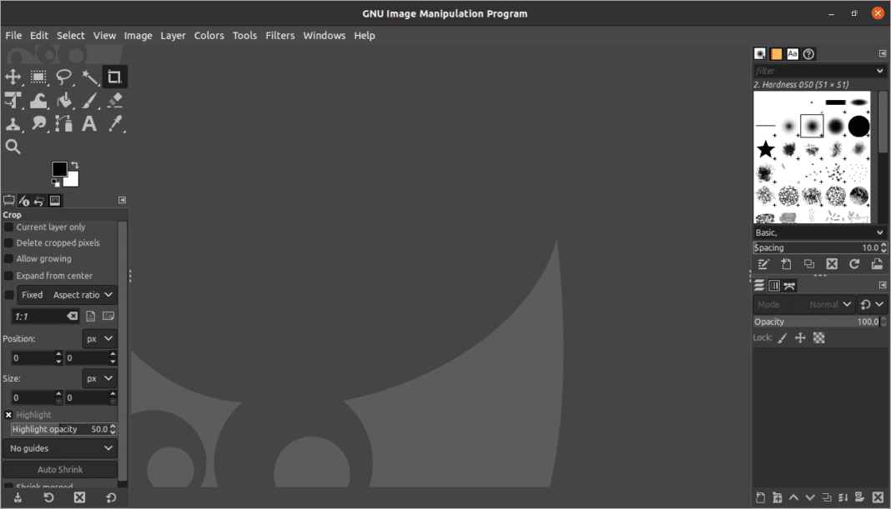Select the Zoom tool
891x509 pixels.
coord(13,147)
